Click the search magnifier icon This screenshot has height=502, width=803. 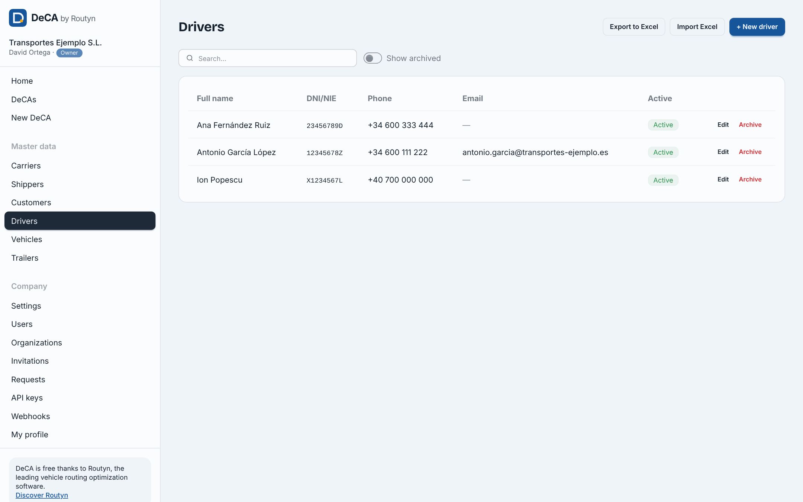click(190, 58)
